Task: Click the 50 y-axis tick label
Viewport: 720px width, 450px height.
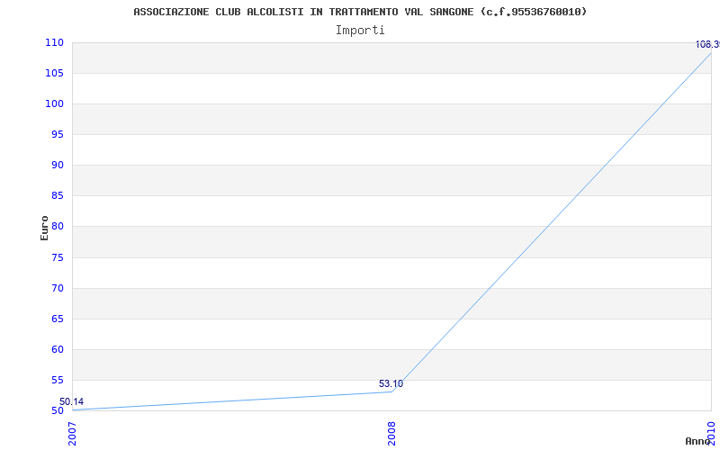Action: point(58,410)
